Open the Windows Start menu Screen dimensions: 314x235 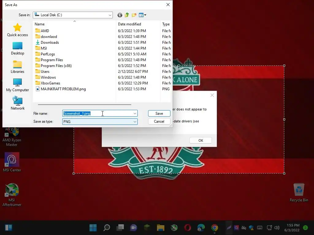pos(93,228)
